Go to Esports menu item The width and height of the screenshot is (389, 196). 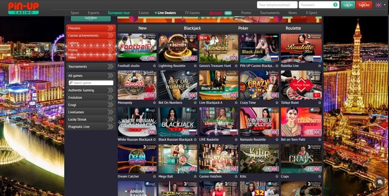pyautogui.click(x=93, y=13)
